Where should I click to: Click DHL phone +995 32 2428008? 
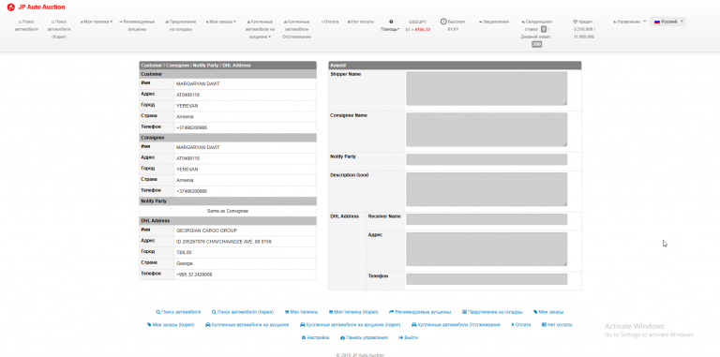pos(194,275)
